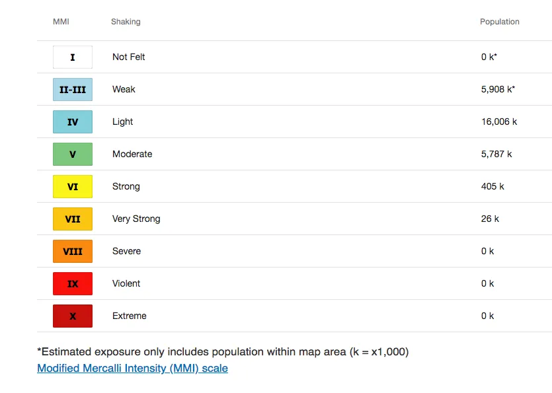Click the yellow VI intensity badge
This screenshot has height=393, width=552.
tap(73, 186)
